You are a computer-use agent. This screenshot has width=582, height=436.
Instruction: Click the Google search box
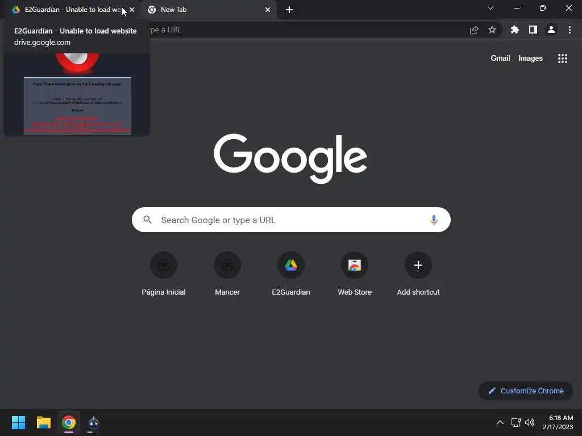point(291,220)
